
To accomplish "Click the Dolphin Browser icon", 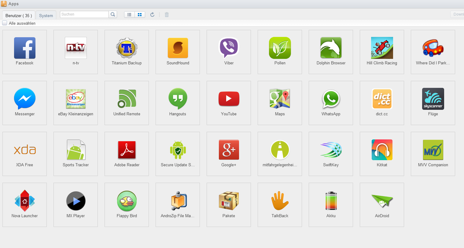I will point(331,48).
